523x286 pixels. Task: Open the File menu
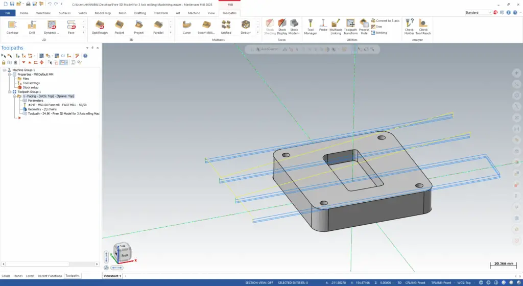point(8,13)
